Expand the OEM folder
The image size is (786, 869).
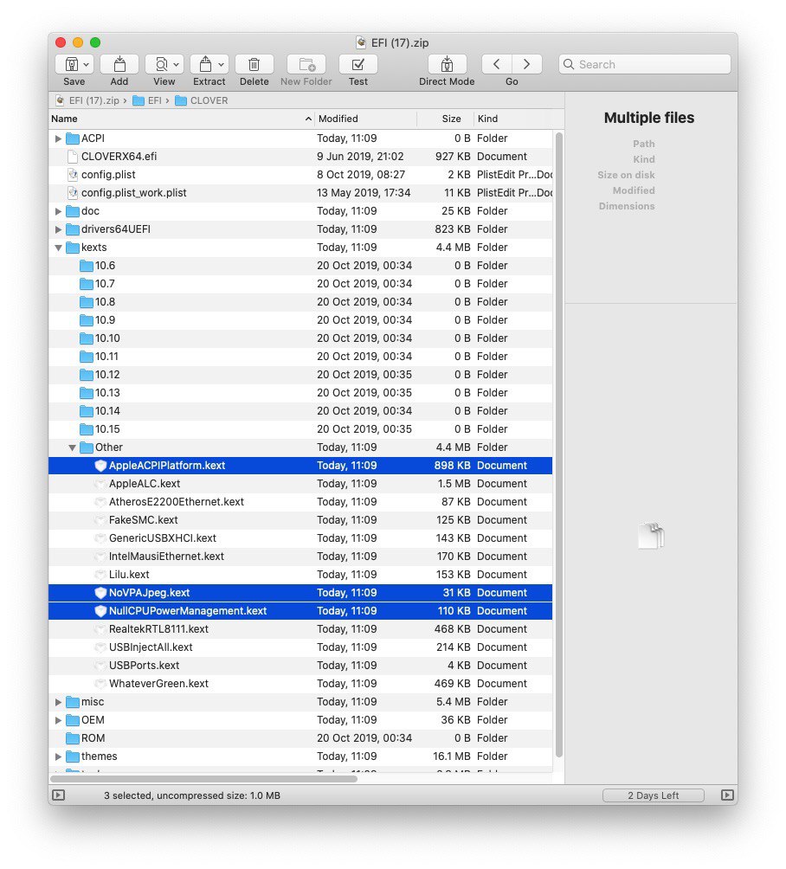(58, 720)
